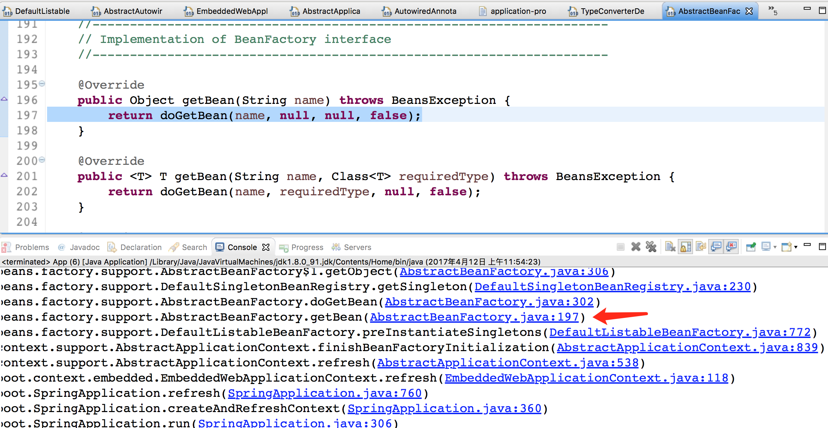The height and width of the screenshot is (428, 828).
Task: Click the terminated App (6) console description
Action: coord(271,262)
